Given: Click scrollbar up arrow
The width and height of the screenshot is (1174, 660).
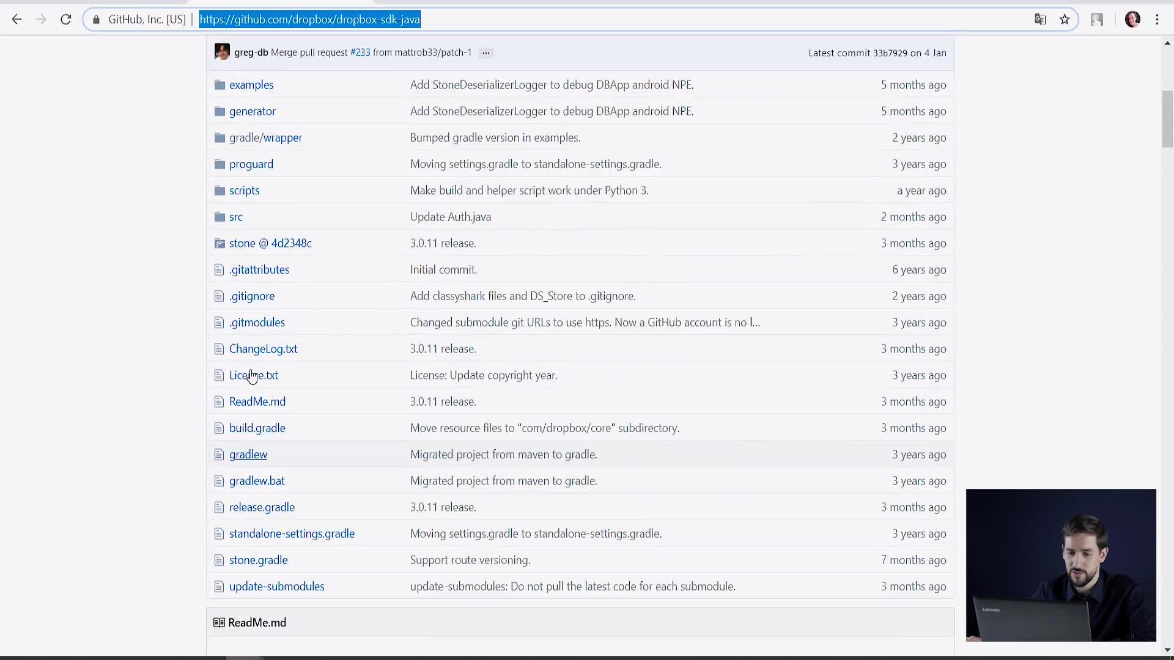Looking at the screenshot, I should (1167, 43).
